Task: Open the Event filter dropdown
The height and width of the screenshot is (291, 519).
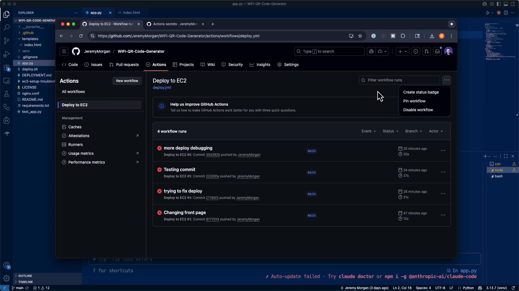Action: click(x=369, y=131)
